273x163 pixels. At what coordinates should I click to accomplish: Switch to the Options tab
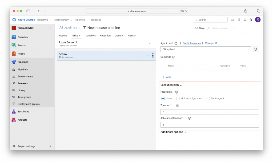[119, 35]
